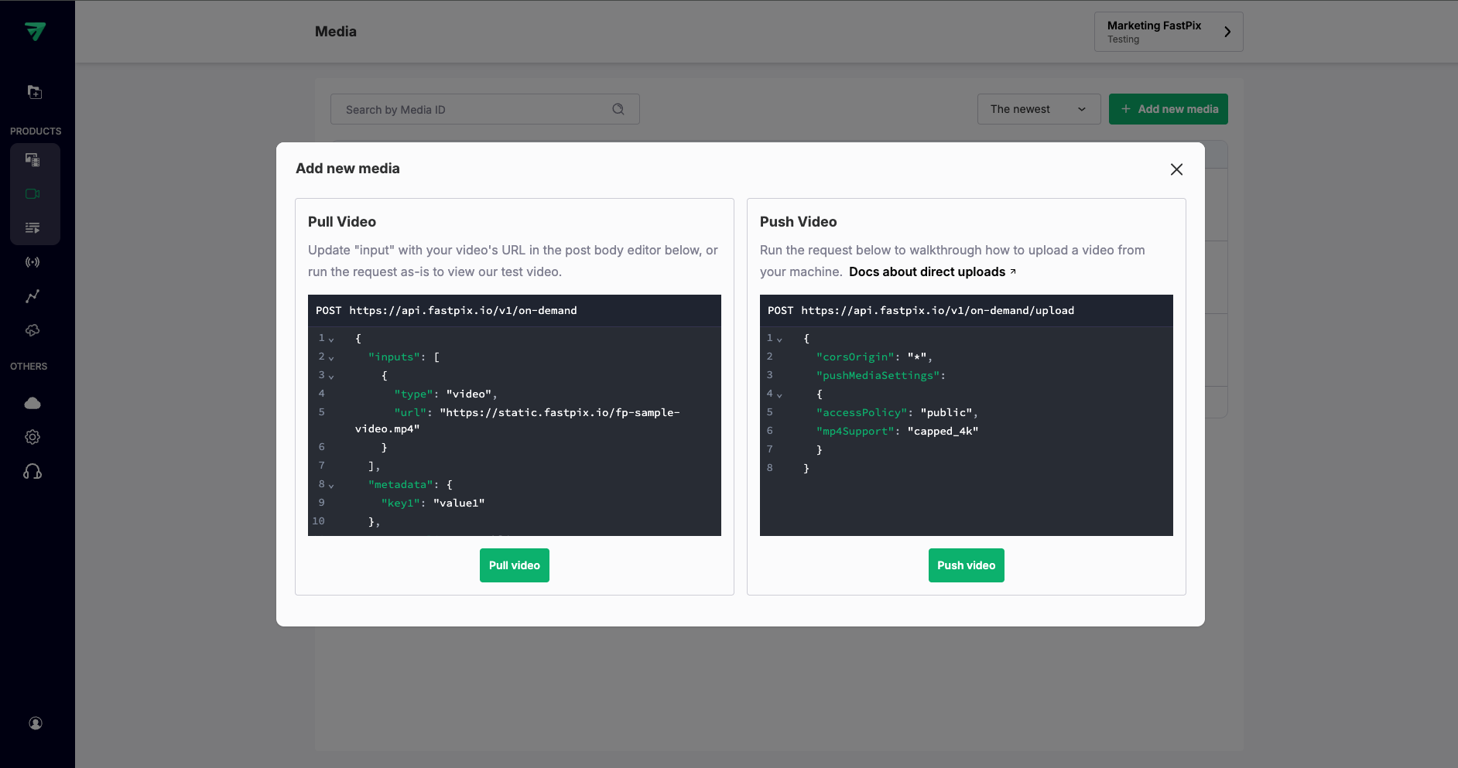Open the Marketing FastPix workspace switcher
This screenshot has width=1458, height=768.
coord(1167,32)
